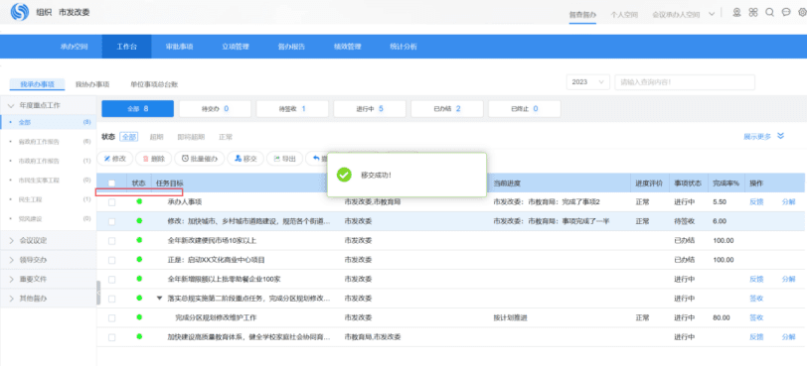Screen dimensions: 808x367
Task: Check the box for 落实总规实施第二阶段 row
Action: pos(112,299)
